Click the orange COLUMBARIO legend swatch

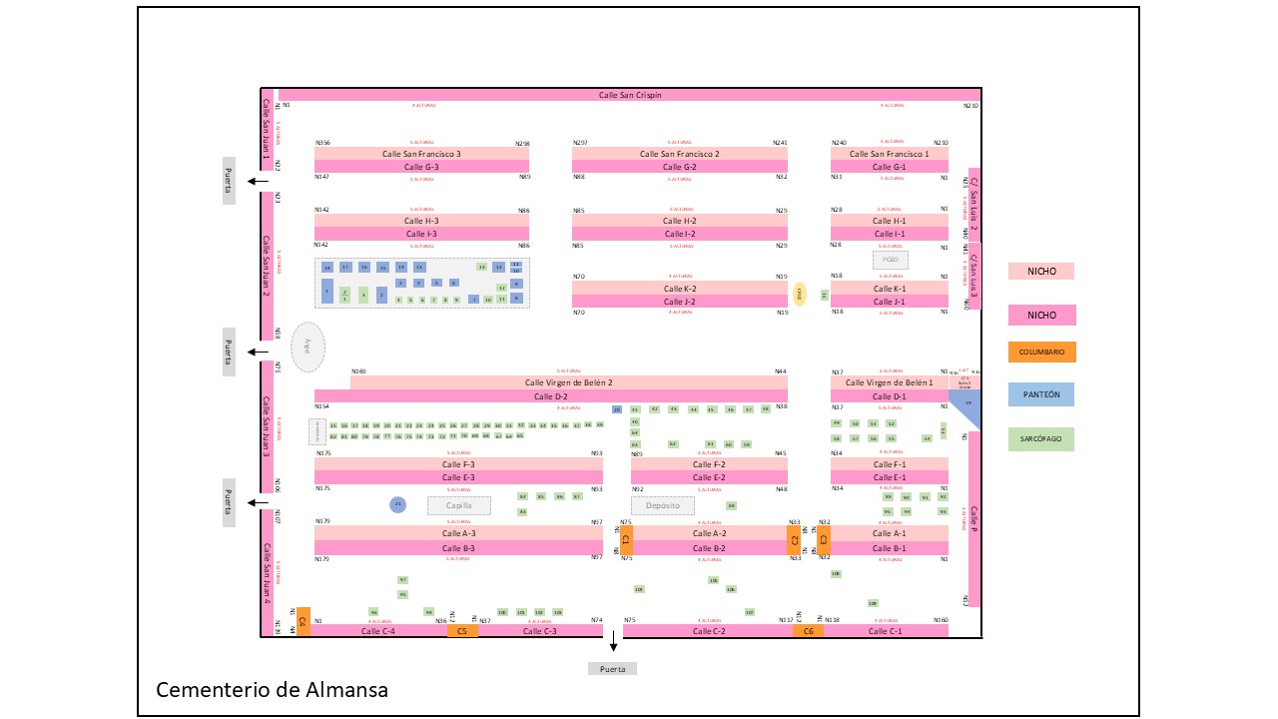(x=1041, y=352)
